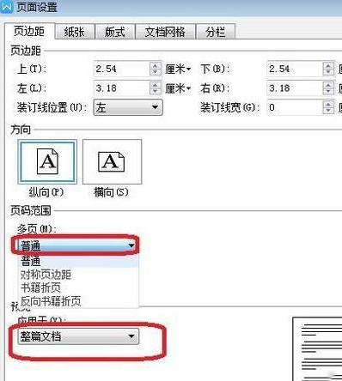Collapse the 多页 dropdown showing 普通
This screenshot has width=342, height=381.
(76, 245)
